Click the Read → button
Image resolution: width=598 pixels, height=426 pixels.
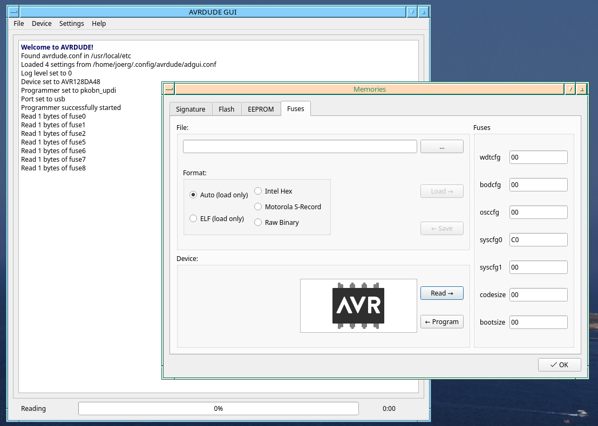pyautogui.click(x=442, y=293)
